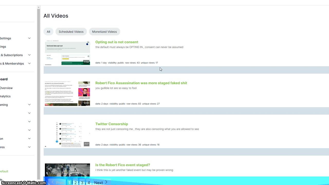Click the 'Is the Robert Fico event staged?' thumbnail

67,170
